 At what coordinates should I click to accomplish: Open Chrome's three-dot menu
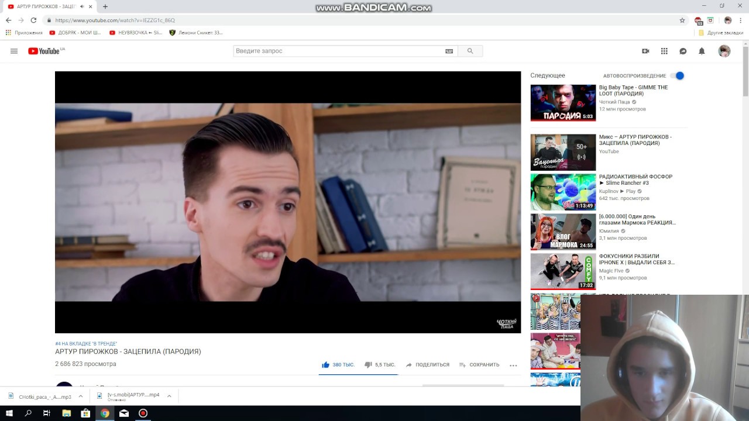tap(741, 20)
